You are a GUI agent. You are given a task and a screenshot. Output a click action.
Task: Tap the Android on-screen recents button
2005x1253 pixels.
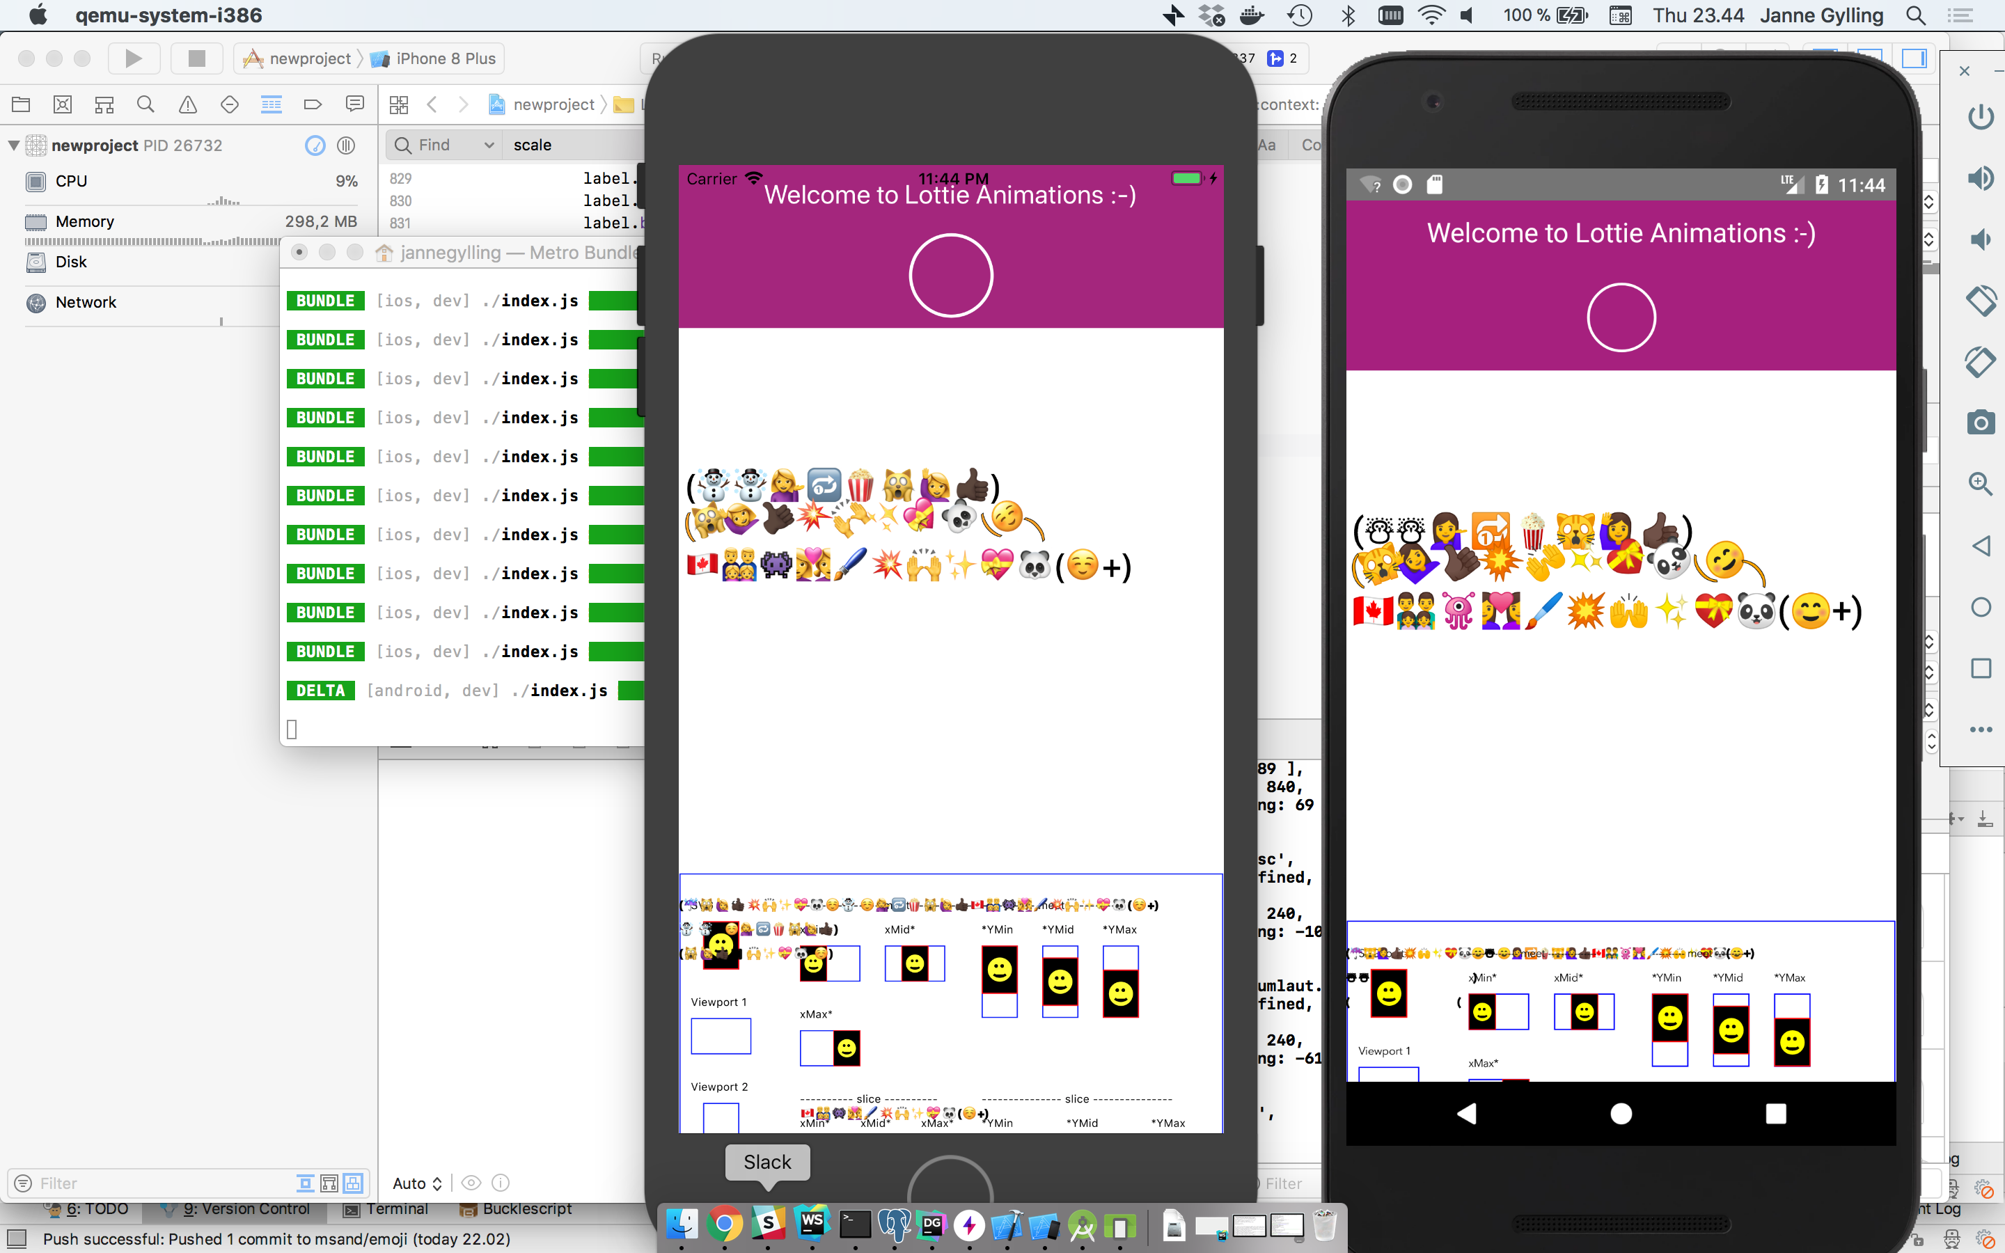(1775, 1113)
